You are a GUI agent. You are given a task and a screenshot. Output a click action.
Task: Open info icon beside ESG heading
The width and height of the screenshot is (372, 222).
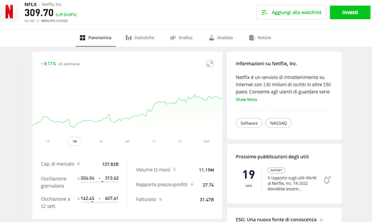[321, 220]
